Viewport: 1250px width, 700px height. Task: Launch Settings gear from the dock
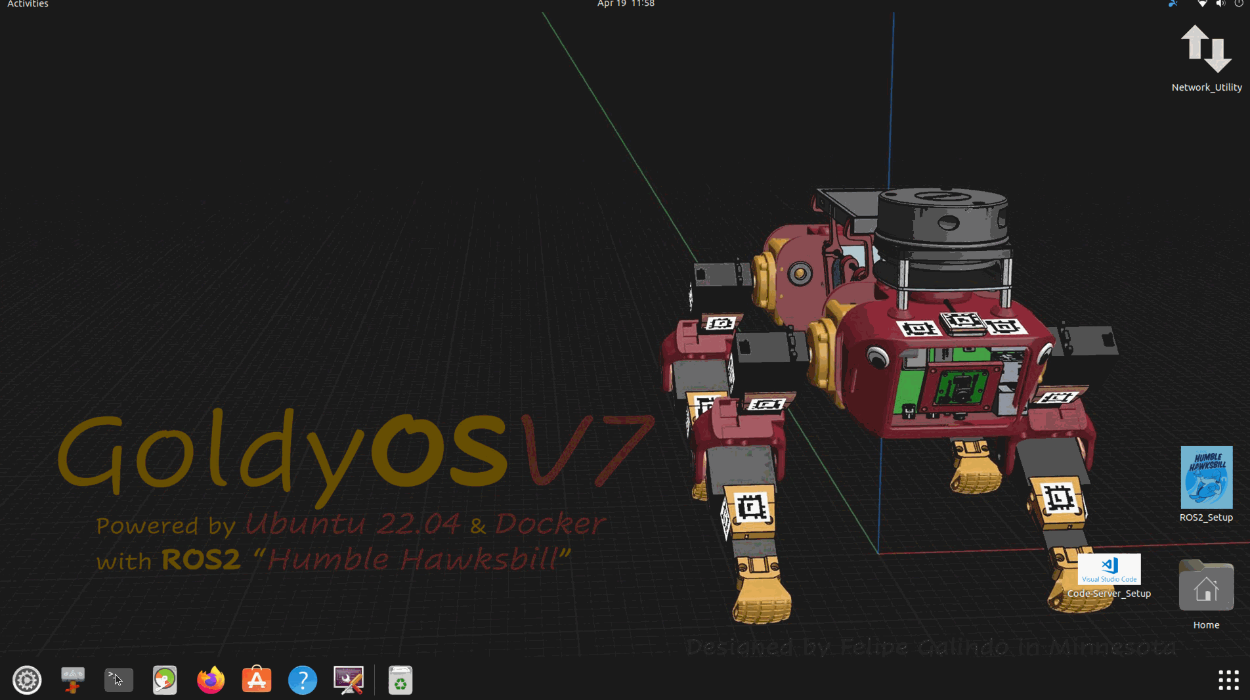point(27,680)
